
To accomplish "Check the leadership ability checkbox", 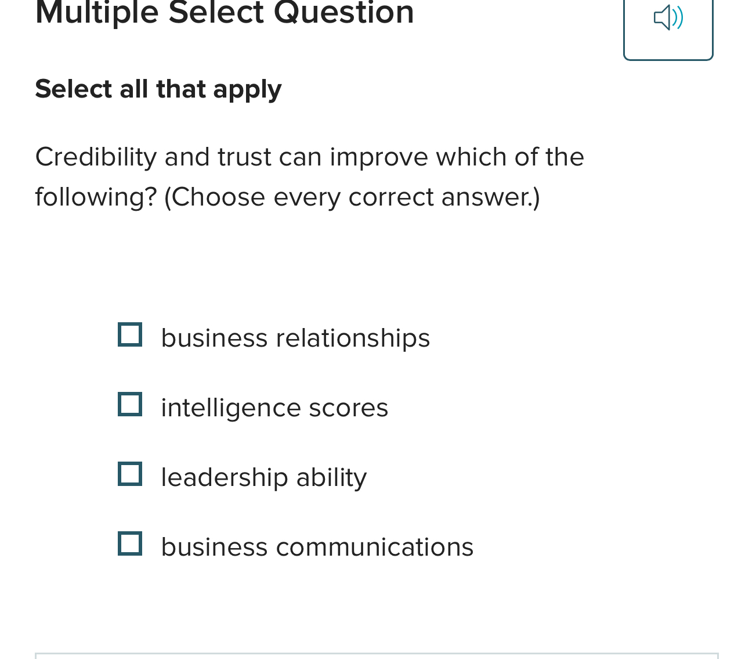I will (130, 474).
